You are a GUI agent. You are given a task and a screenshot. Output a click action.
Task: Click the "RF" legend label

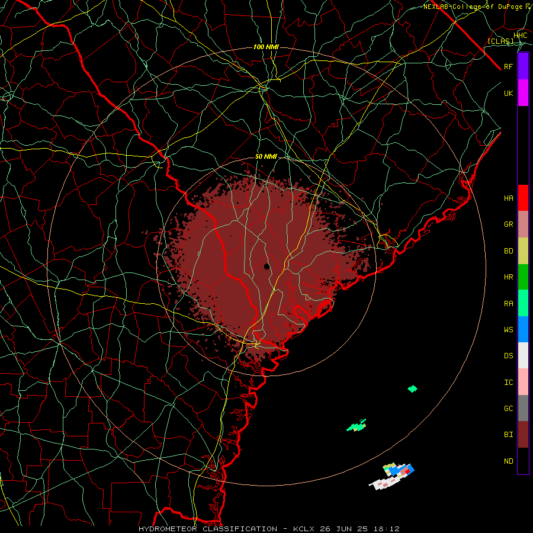click(509, 66)
